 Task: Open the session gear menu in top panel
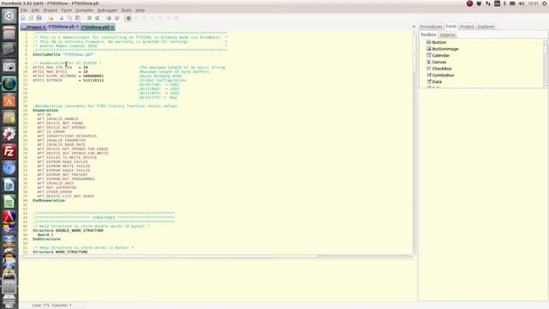pyautogui.click(x=545, y=3)
